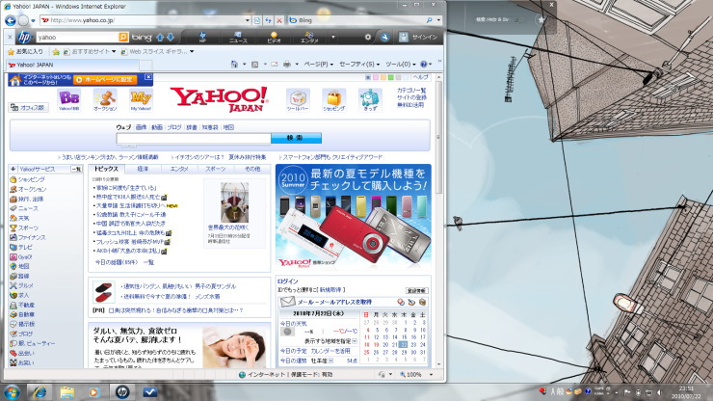Screen dimensions: 713x401
Task: Click the カテゴリ一覧 link
Action: point(411,91)
